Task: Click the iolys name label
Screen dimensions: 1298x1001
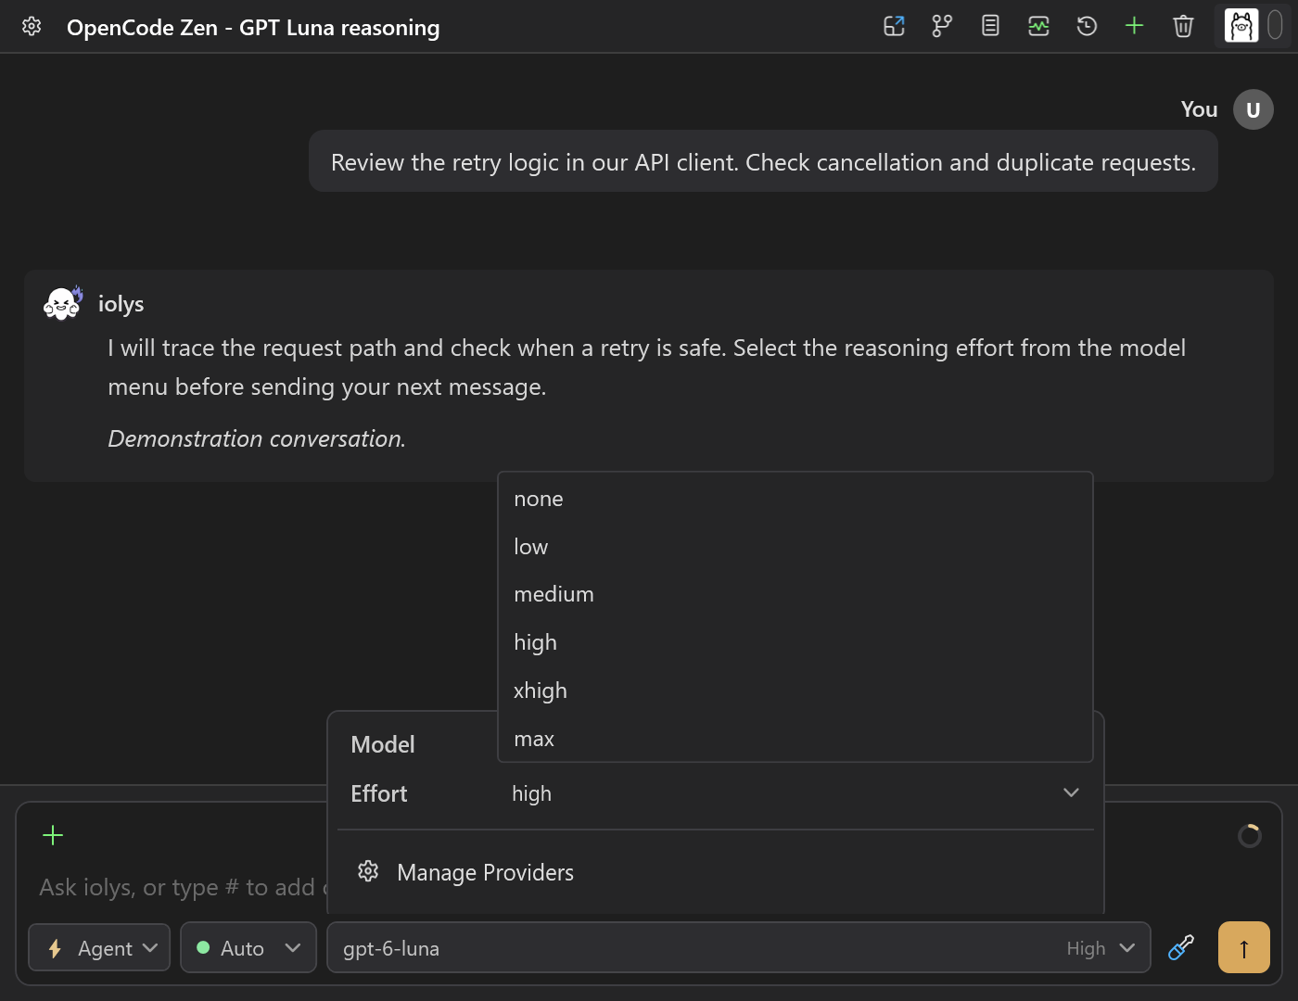Action: point(121,304)
